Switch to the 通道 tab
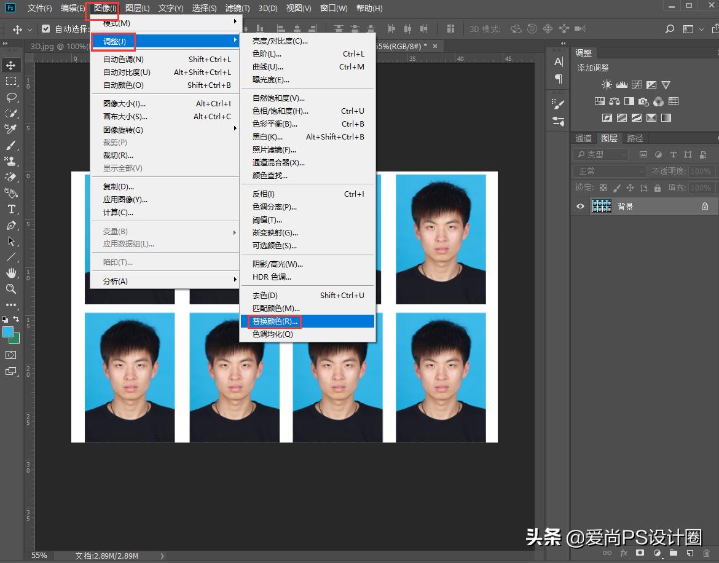The width and height of the screenshot is (719, 563). 583,138
